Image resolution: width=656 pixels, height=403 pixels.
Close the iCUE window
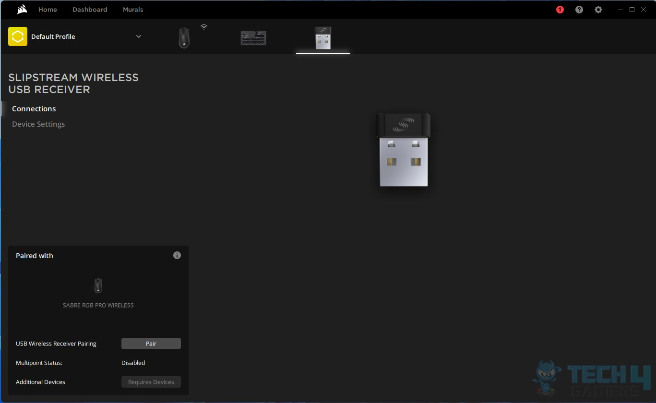[x=644, y=10]
